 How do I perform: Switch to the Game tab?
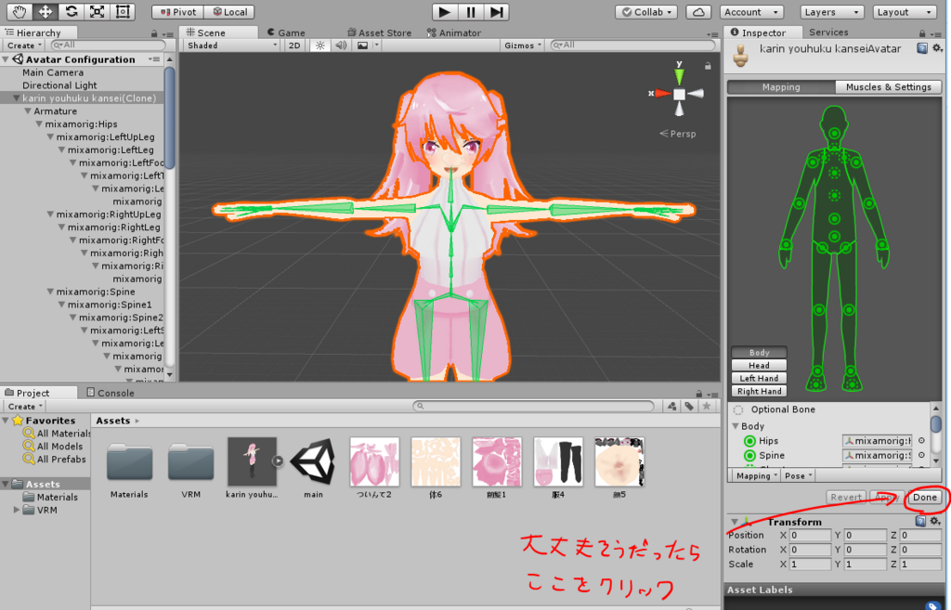(x=286, y=32)
